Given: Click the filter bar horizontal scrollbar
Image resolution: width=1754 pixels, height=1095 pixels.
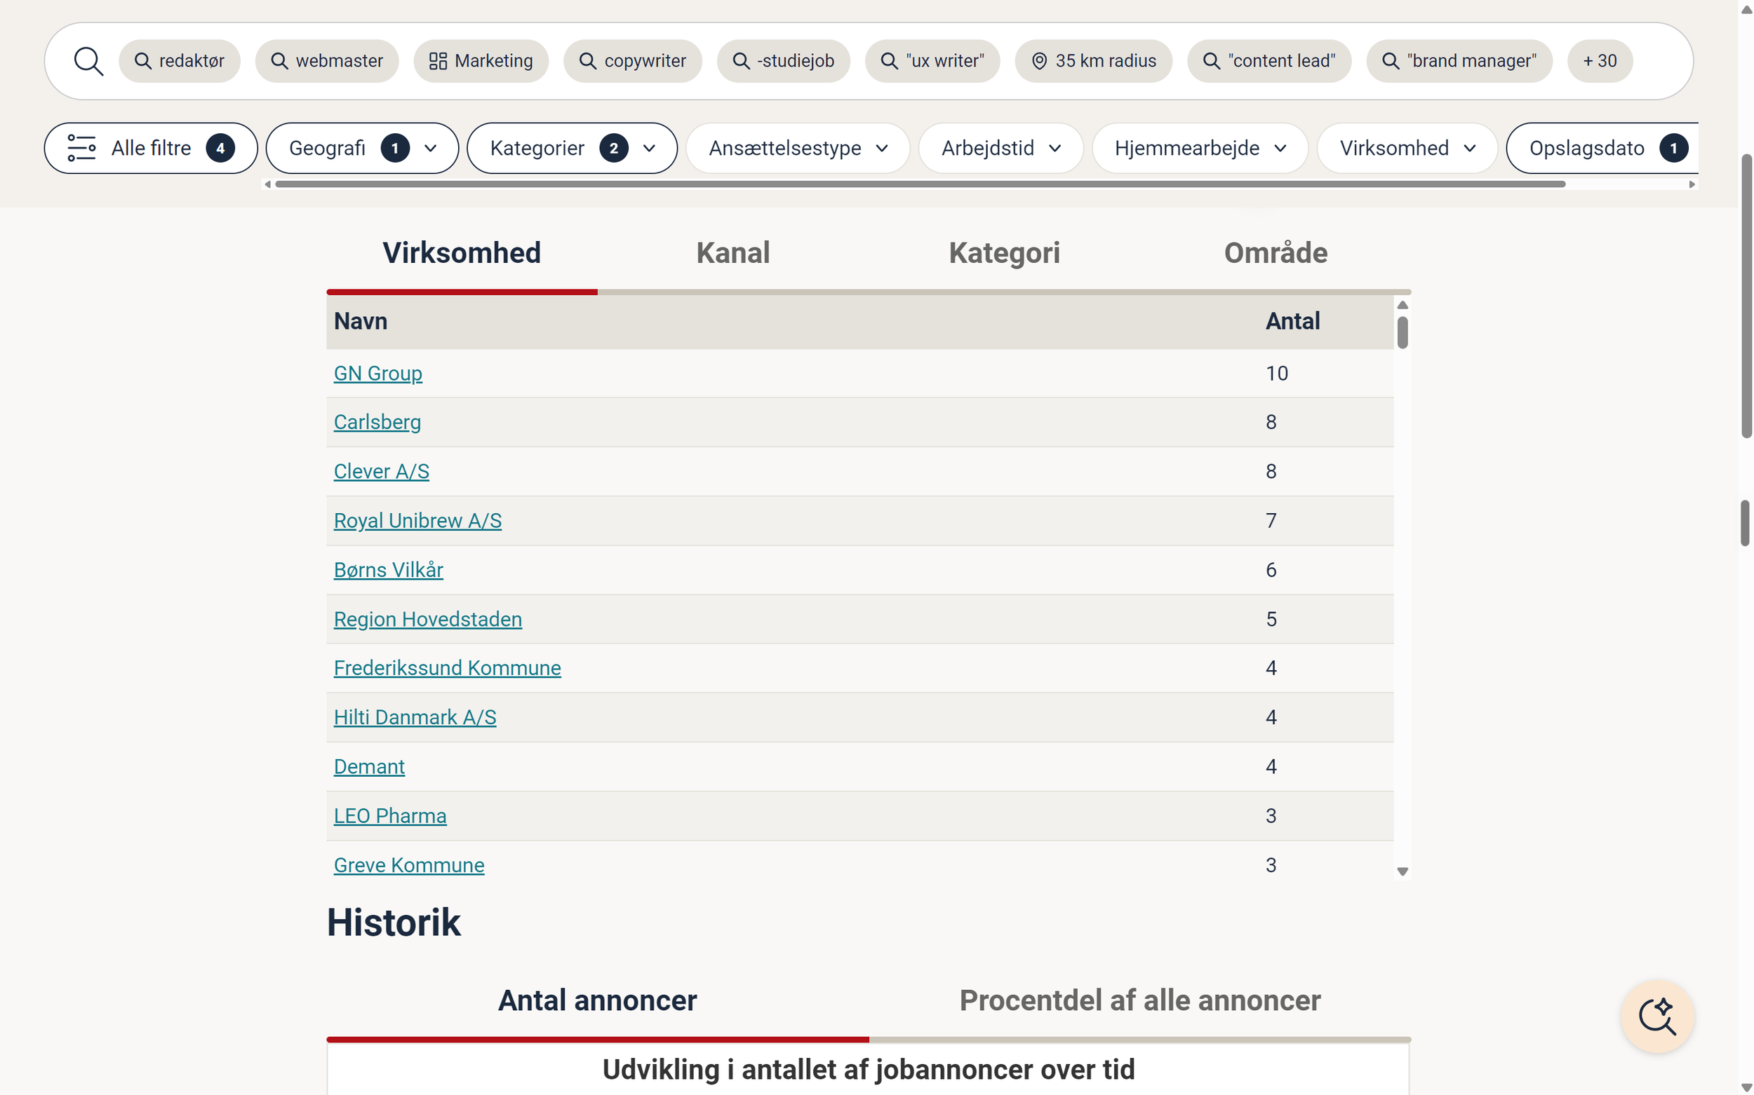Looking at the screenshot, I should tap(920, 184).
